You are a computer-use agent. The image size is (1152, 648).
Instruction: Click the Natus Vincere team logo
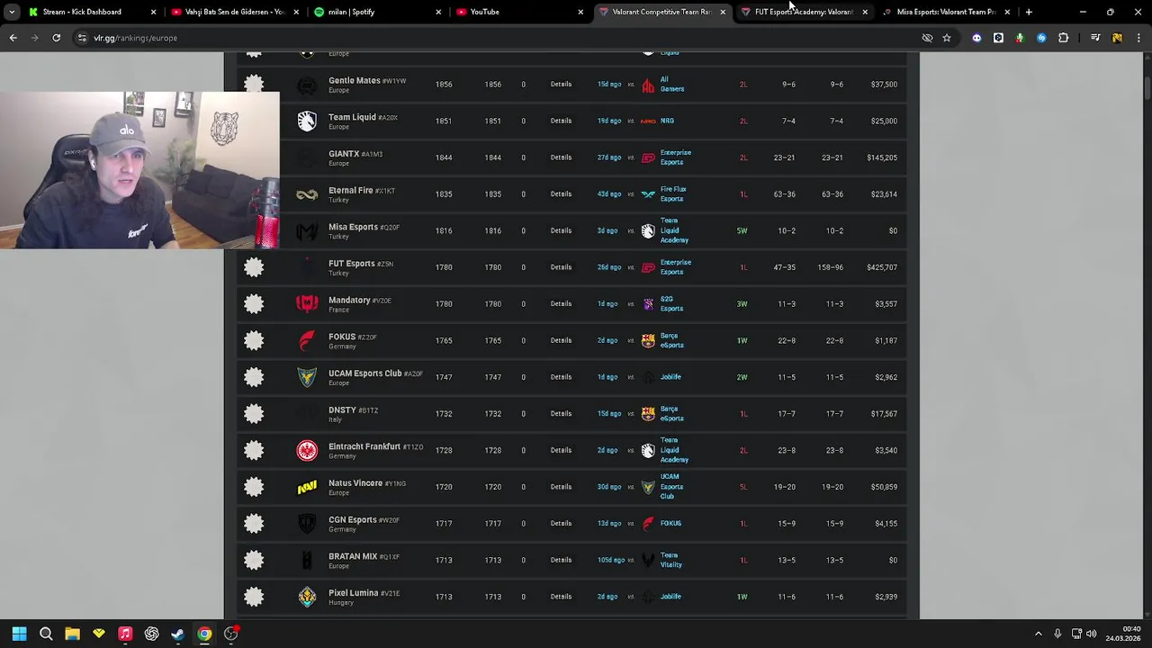point(307,487)
